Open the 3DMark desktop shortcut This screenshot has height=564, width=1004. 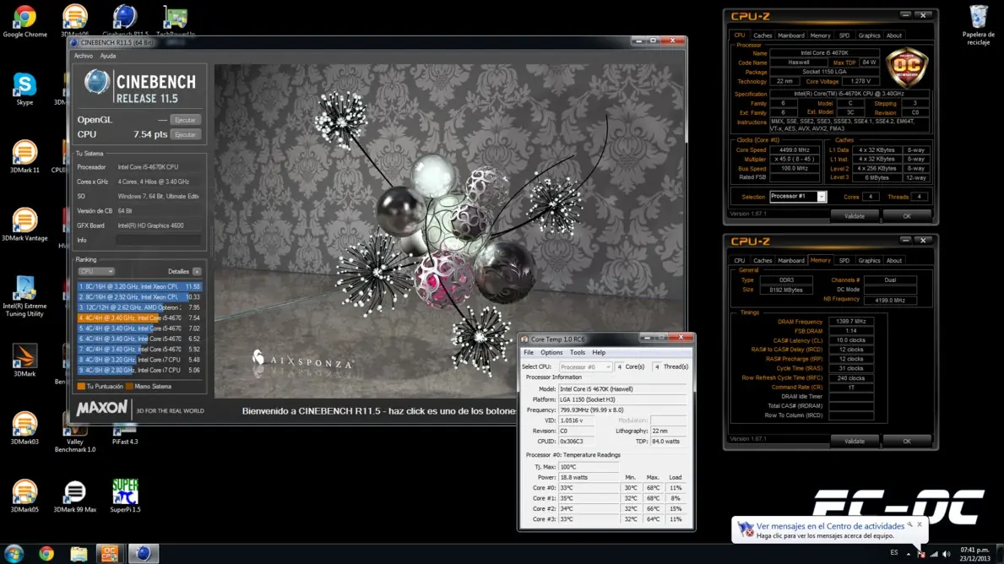24,361
